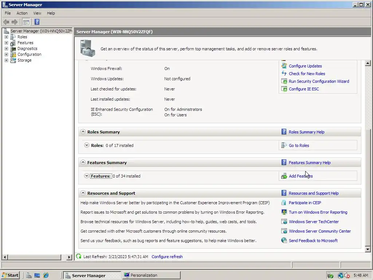Collapse the Roles Summary section

pyautogui.click(x=83, y=132)
